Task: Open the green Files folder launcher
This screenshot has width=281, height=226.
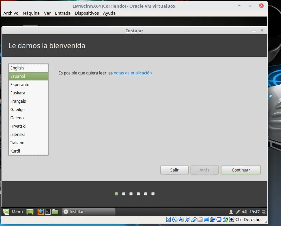Action: coord(55,212)
